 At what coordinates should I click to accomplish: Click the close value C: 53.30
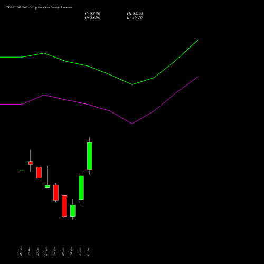point(92,14)
